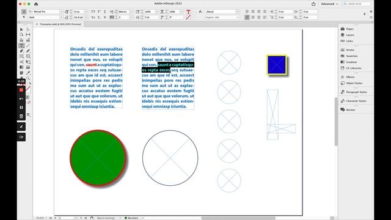Screen dimensions: 391x220
Task: Click the Adobe Stock search field
Action: pos(357,4)
